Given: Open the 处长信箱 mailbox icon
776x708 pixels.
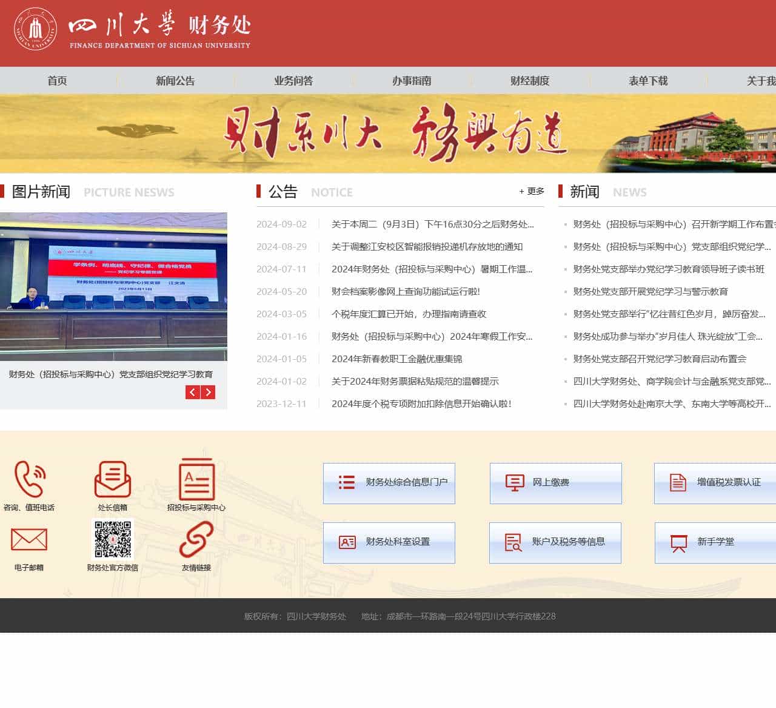Looking at the screenshot, I should coord(113,479).
